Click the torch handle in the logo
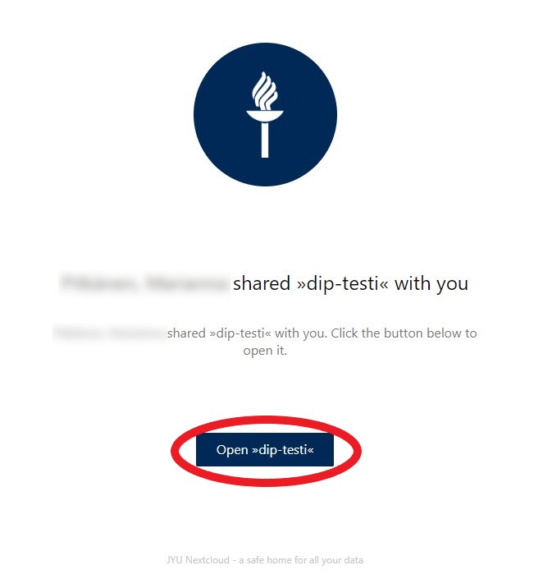This screenshot has width=534, height=588. coord(265,140)
